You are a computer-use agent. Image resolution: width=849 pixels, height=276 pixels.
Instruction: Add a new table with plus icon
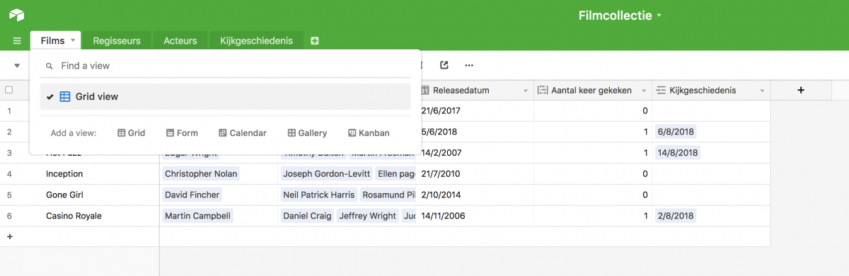(315, 41)
